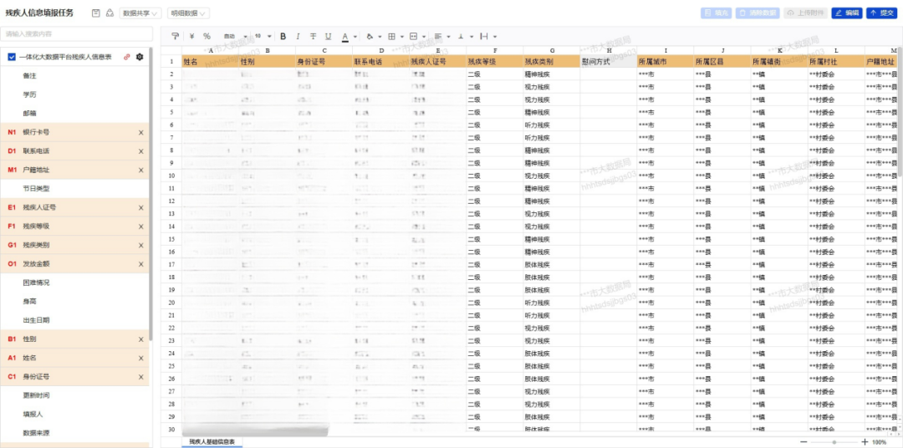Screen dimensions: 903x448
Task: Remove the 身份证号 field mapping with X
Action: 141,377
